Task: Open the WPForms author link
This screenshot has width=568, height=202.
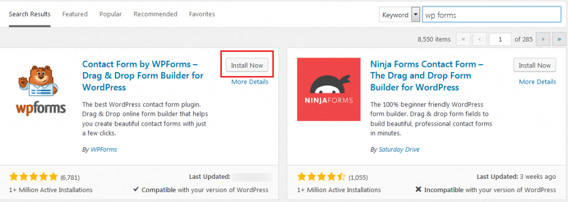Action: [x=104, y=149]
